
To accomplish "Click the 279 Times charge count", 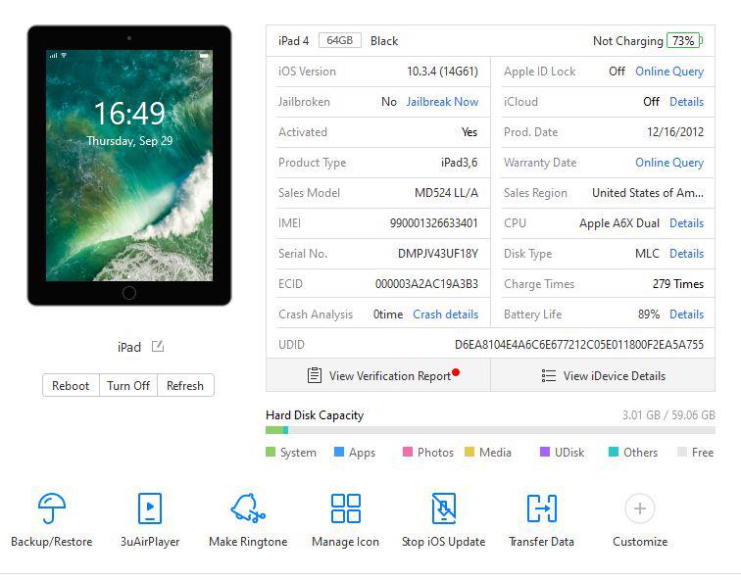I will coord(678,284).
